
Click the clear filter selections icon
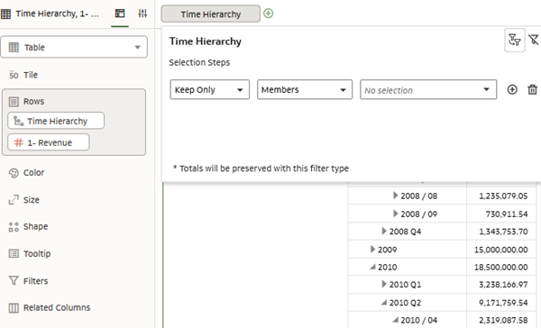coord(534,40)
